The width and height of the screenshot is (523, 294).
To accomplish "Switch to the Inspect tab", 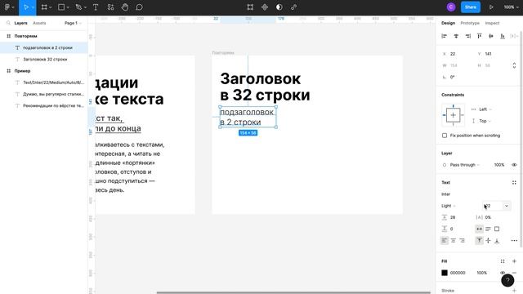I will [x=492, y=23].
